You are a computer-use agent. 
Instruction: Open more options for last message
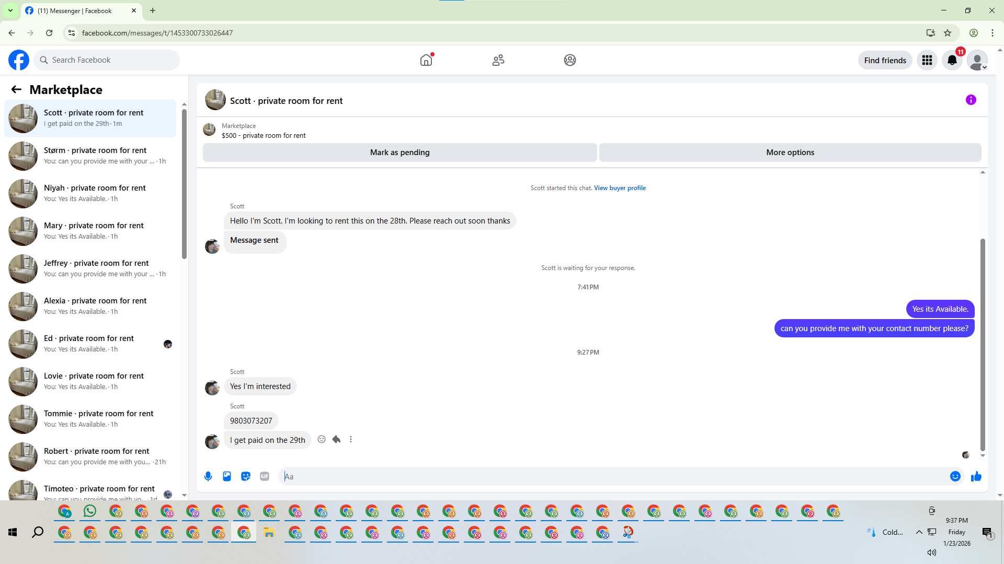pyautogui.click(x=351, y=439)
